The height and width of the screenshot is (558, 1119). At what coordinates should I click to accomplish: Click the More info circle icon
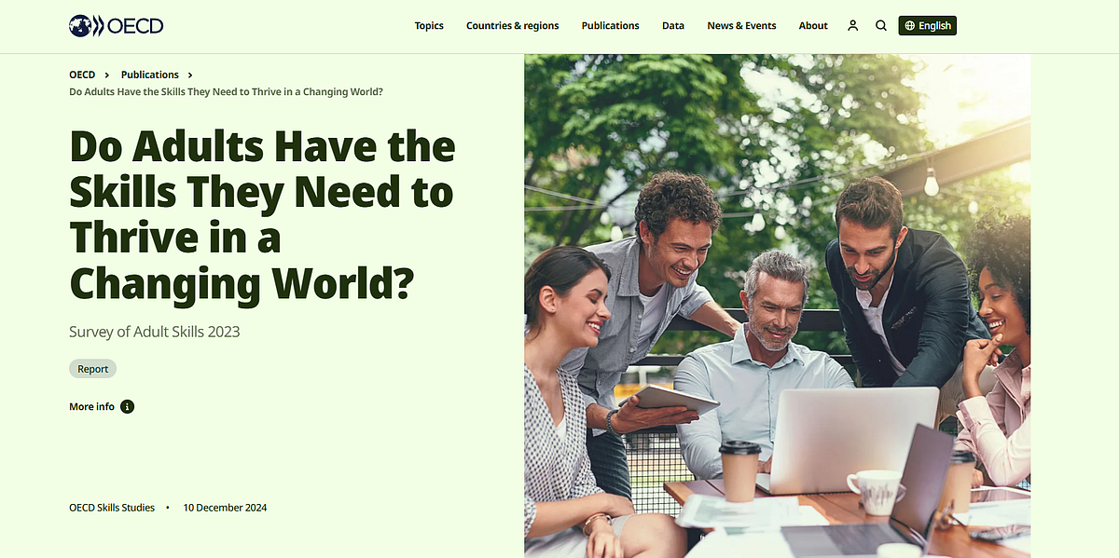point(128,407)
